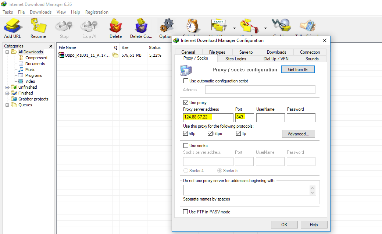Open the Downloads menu
Image resolution: width=382 pixels, height=234 pixels.
pyautogui.click(x=41, y=12)
